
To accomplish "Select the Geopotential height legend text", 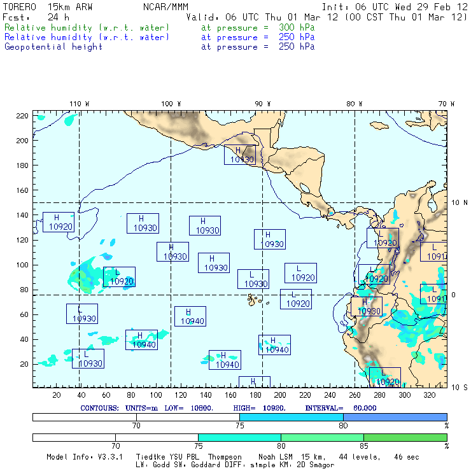I will click(x=53, y=46).
